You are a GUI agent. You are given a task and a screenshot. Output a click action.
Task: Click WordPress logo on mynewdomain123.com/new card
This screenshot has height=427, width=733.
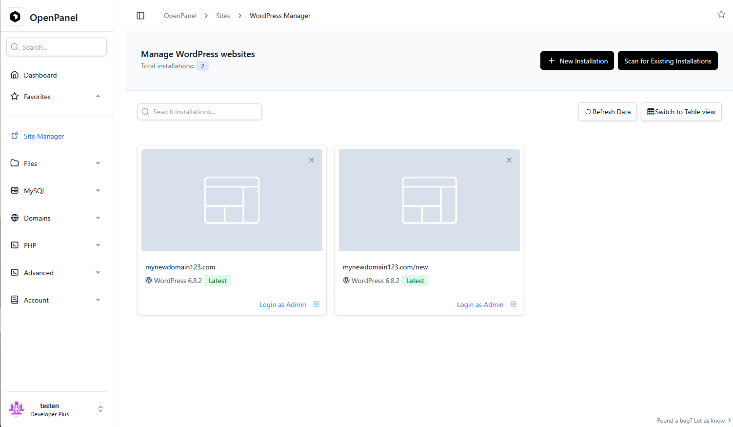[346, 280]
